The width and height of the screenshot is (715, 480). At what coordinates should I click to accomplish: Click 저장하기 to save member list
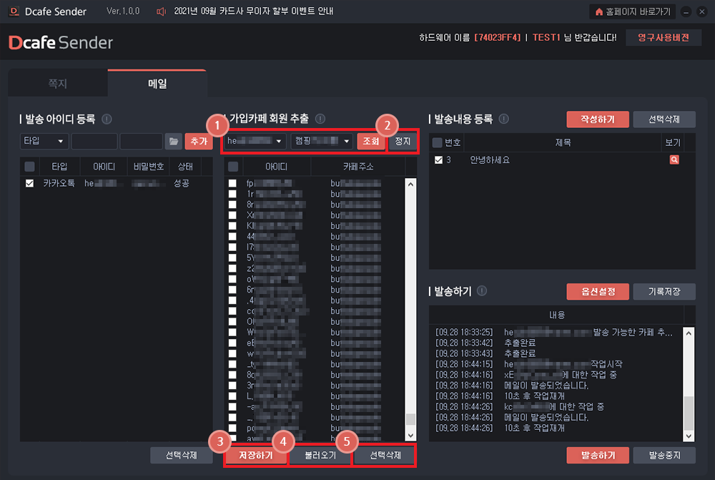[256, 456]
